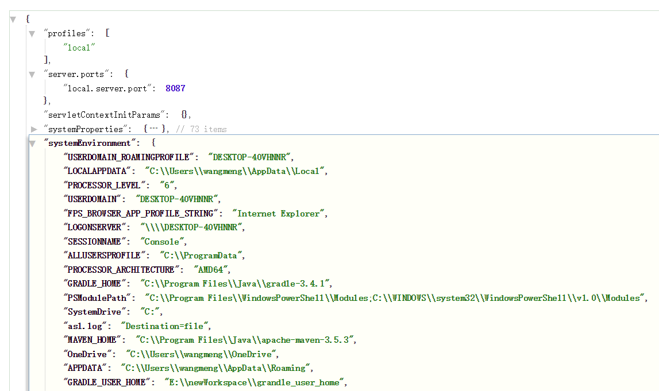Select the "Destination=file" value
The width and height of the screenshot is (659, 391).
pyautogui.click(x=164, y=326)
